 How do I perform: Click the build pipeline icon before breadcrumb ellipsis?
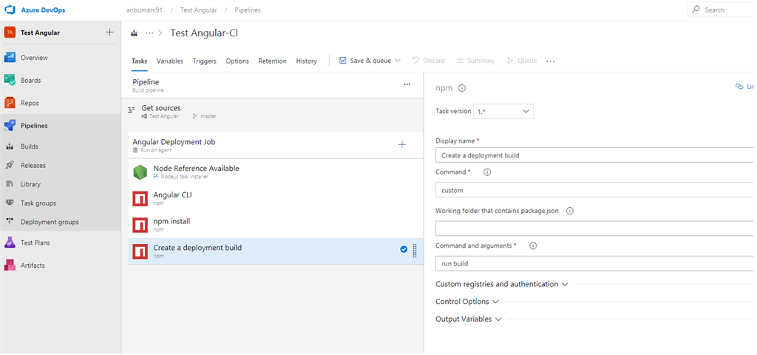click(x=135, y=33)
